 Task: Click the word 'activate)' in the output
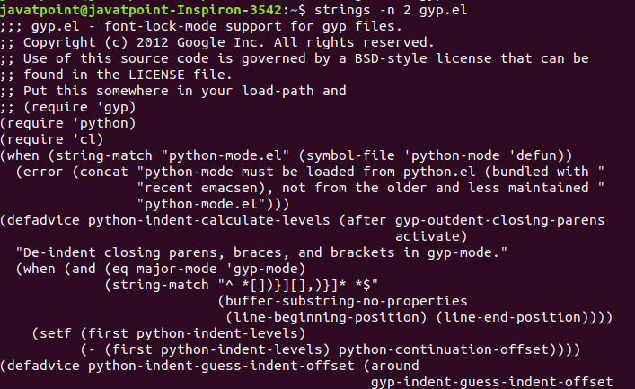click(x=431, y=236)
